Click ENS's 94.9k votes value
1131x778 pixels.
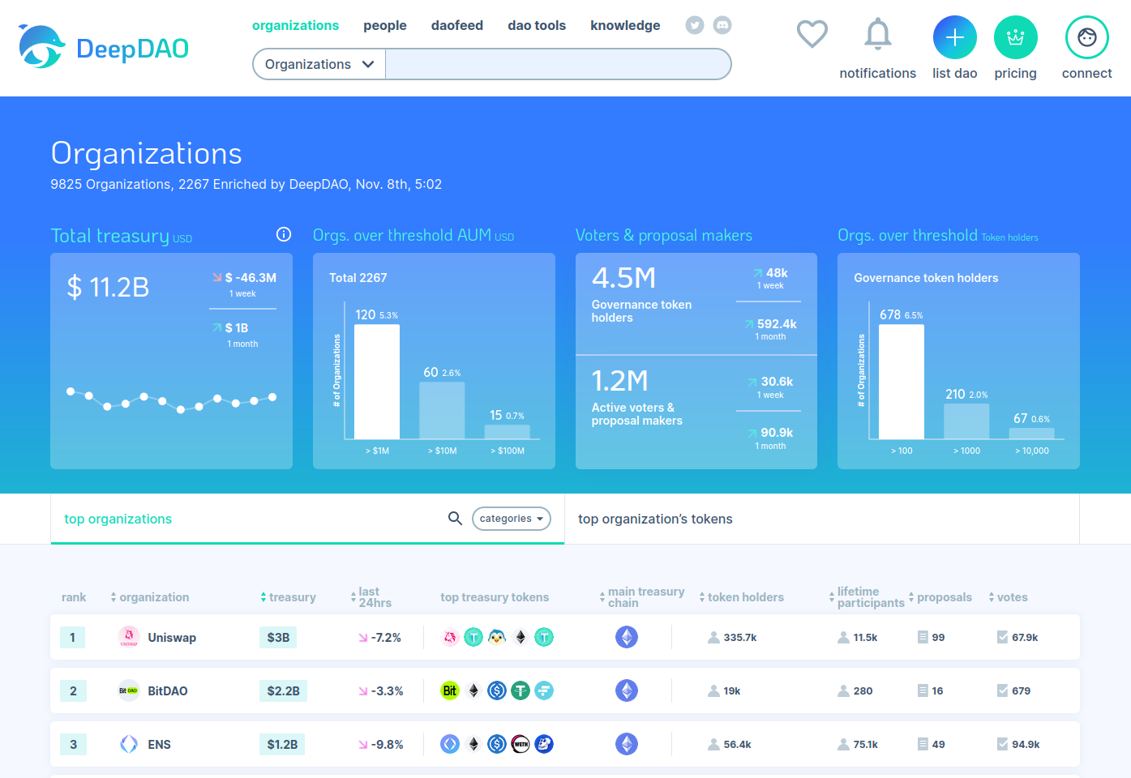coord(1026,745)
